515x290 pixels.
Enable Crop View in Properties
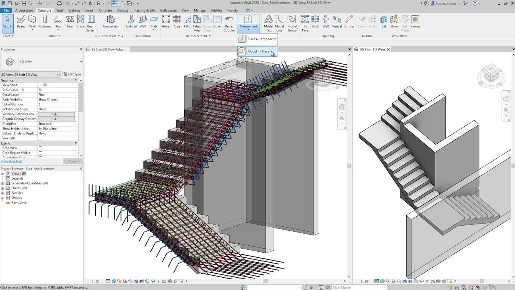pos(41,148)
